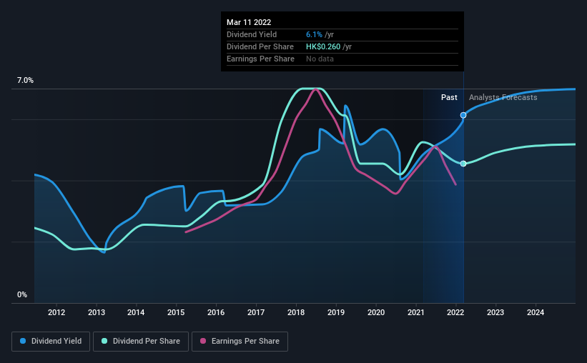Click the 2024 x-axis label
The width and height of the screenshot is (587, 363).
tap(536, 312)
